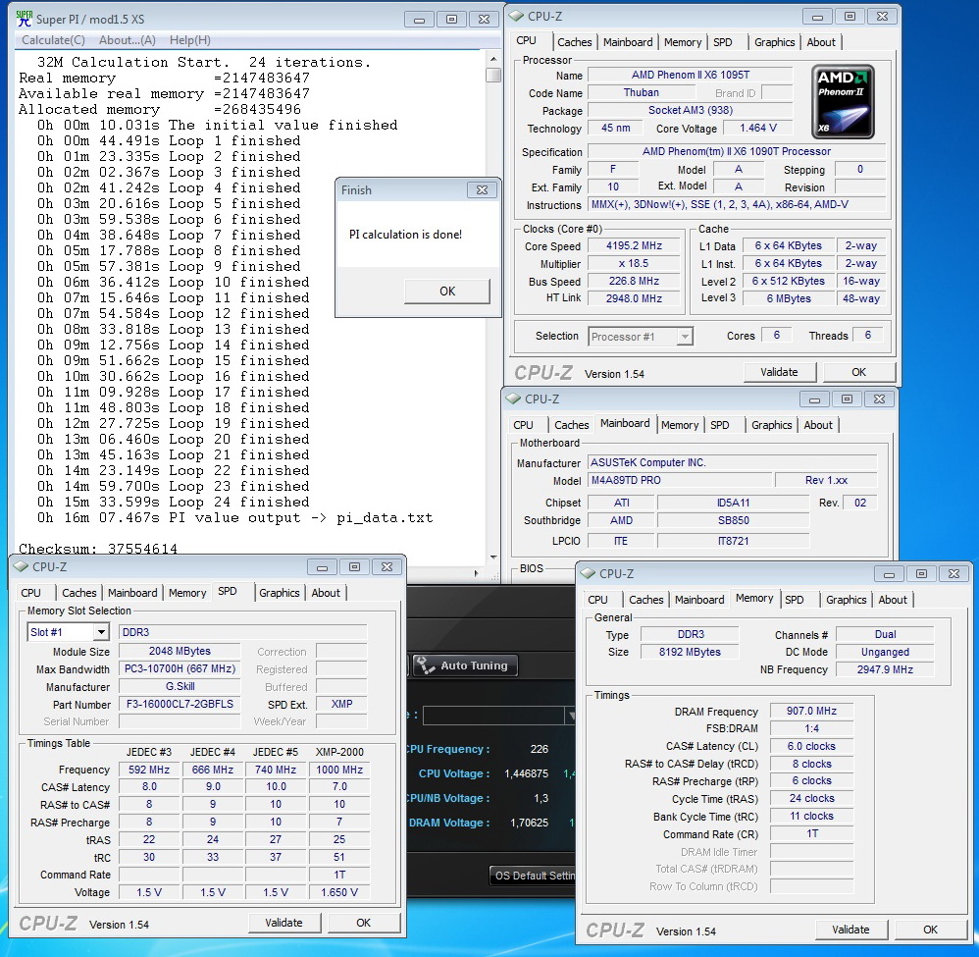Click OK in the CPU tab window
The height and width of the screenshot is (957, 979).
click(858, 372)
